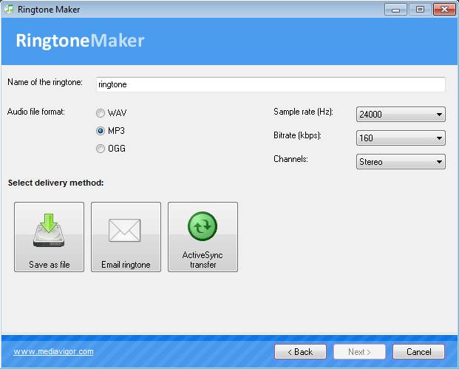
Task: Open the Sample rate (Hz) dropdown
Action: tap(400, 115)
